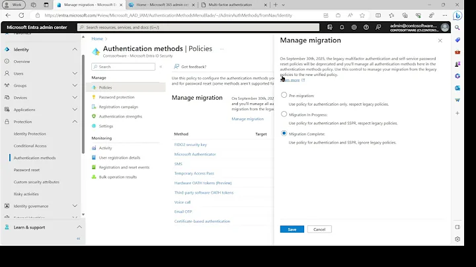Viewport: 476px width, 267px height.
Task: Open Email OTP method
Action: click(183, 211)
